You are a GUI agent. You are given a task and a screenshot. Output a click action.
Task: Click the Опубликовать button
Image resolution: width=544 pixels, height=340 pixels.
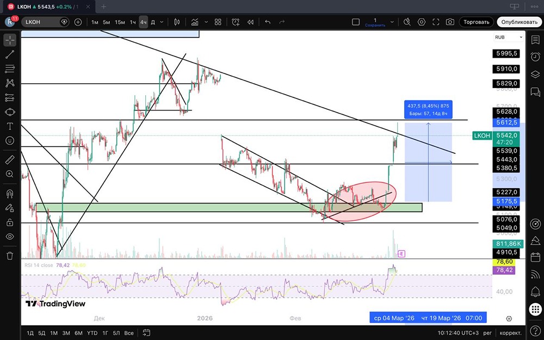tap(519, 22)
